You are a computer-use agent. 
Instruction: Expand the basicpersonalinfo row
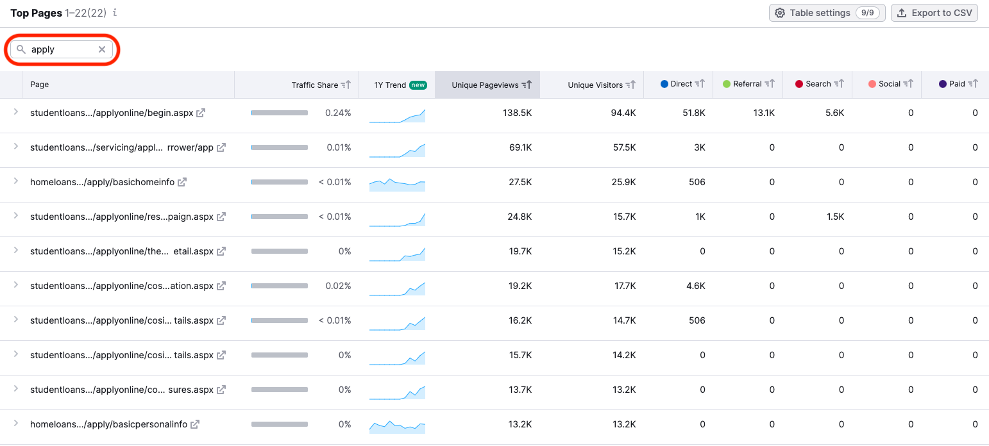[15, 424]
